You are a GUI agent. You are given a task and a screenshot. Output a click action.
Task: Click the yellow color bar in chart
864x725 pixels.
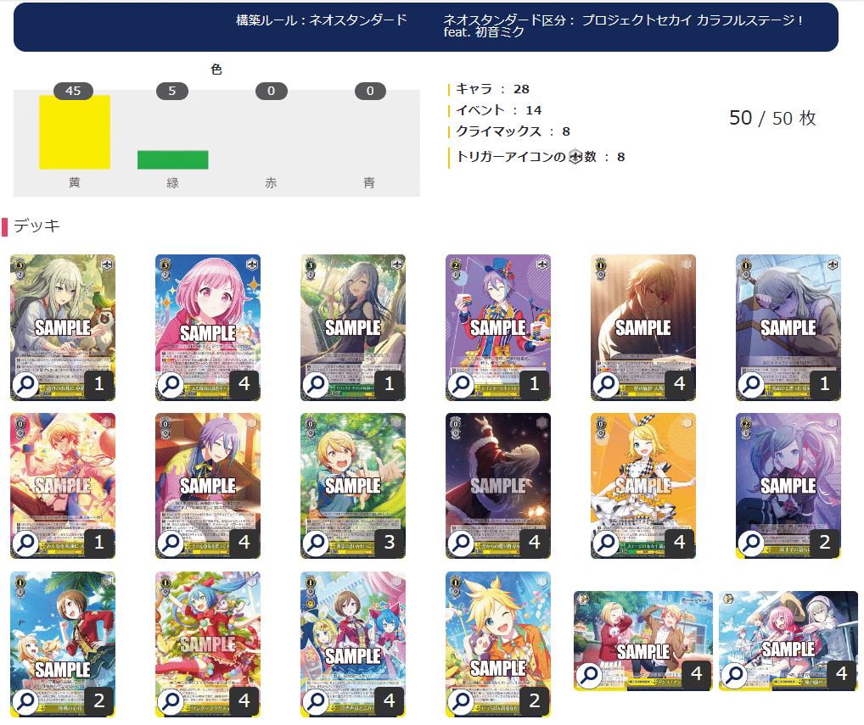75,132
